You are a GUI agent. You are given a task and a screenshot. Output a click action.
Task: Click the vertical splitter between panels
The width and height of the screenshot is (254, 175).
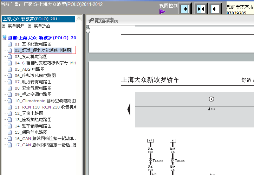coord(84,94)
